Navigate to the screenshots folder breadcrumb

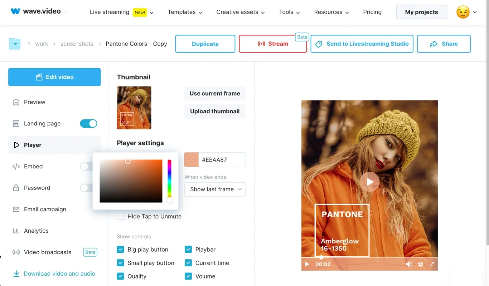click(77, 44)
